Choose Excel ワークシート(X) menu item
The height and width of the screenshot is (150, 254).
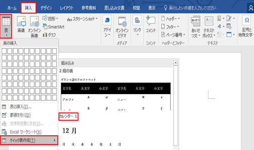(x=29, y=132)
